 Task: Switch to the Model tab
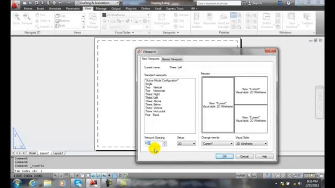pos(32,153)
